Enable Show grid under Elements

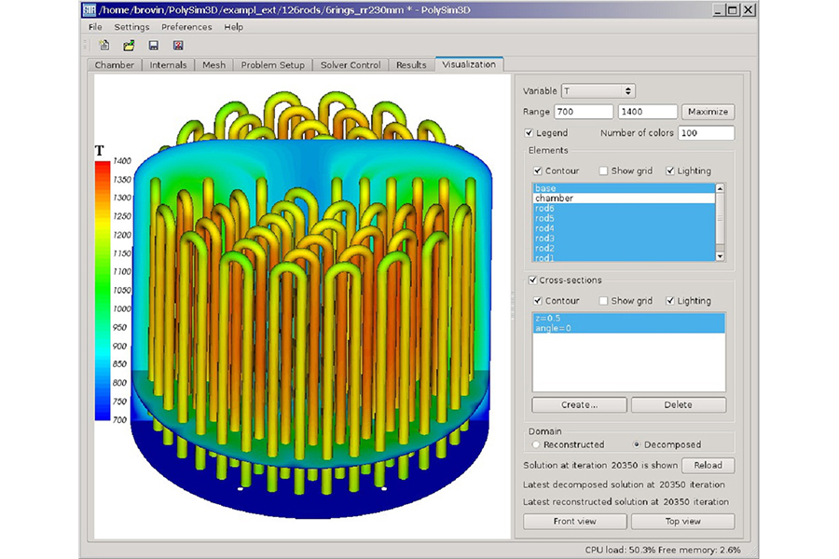(x=603, y=170)
